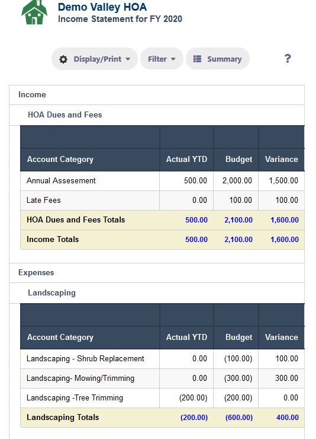The height and width of the screenshot is (439, 316).
Task: Click Variance header in HOA Dues table
Action: [282, 160]
